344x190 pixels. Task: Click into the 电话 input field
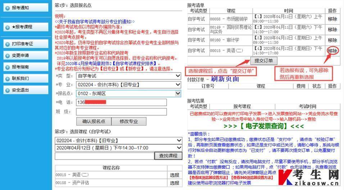click(x=121, y=102)
